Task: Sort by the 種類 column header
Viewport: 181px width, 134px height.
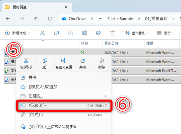Action: point(150,43)
